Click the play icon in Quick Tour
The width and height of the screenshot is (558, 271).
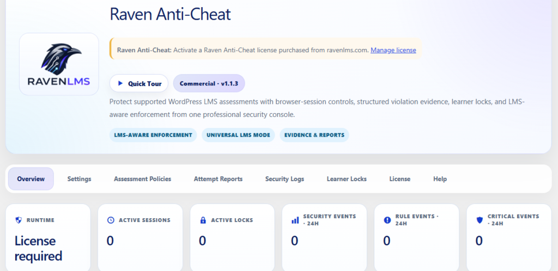120,83
